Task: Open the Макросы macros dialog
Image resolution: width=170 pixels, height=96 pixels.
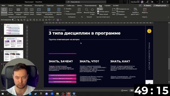Action: pos(145,11)
